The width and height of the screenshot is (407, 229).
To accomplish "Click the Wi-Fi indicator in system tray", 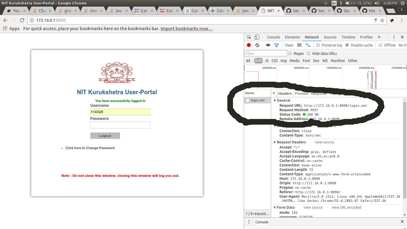I will click(325, 3).
